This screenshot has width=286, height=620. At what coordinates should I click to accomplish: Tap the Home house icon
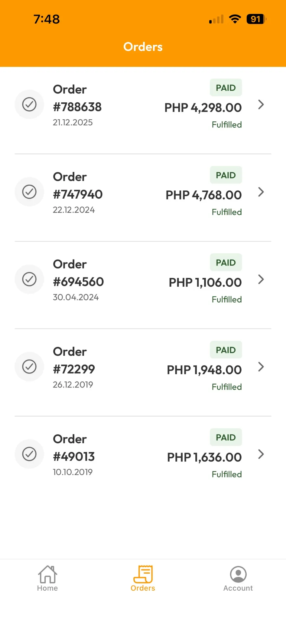pos(47,574)
